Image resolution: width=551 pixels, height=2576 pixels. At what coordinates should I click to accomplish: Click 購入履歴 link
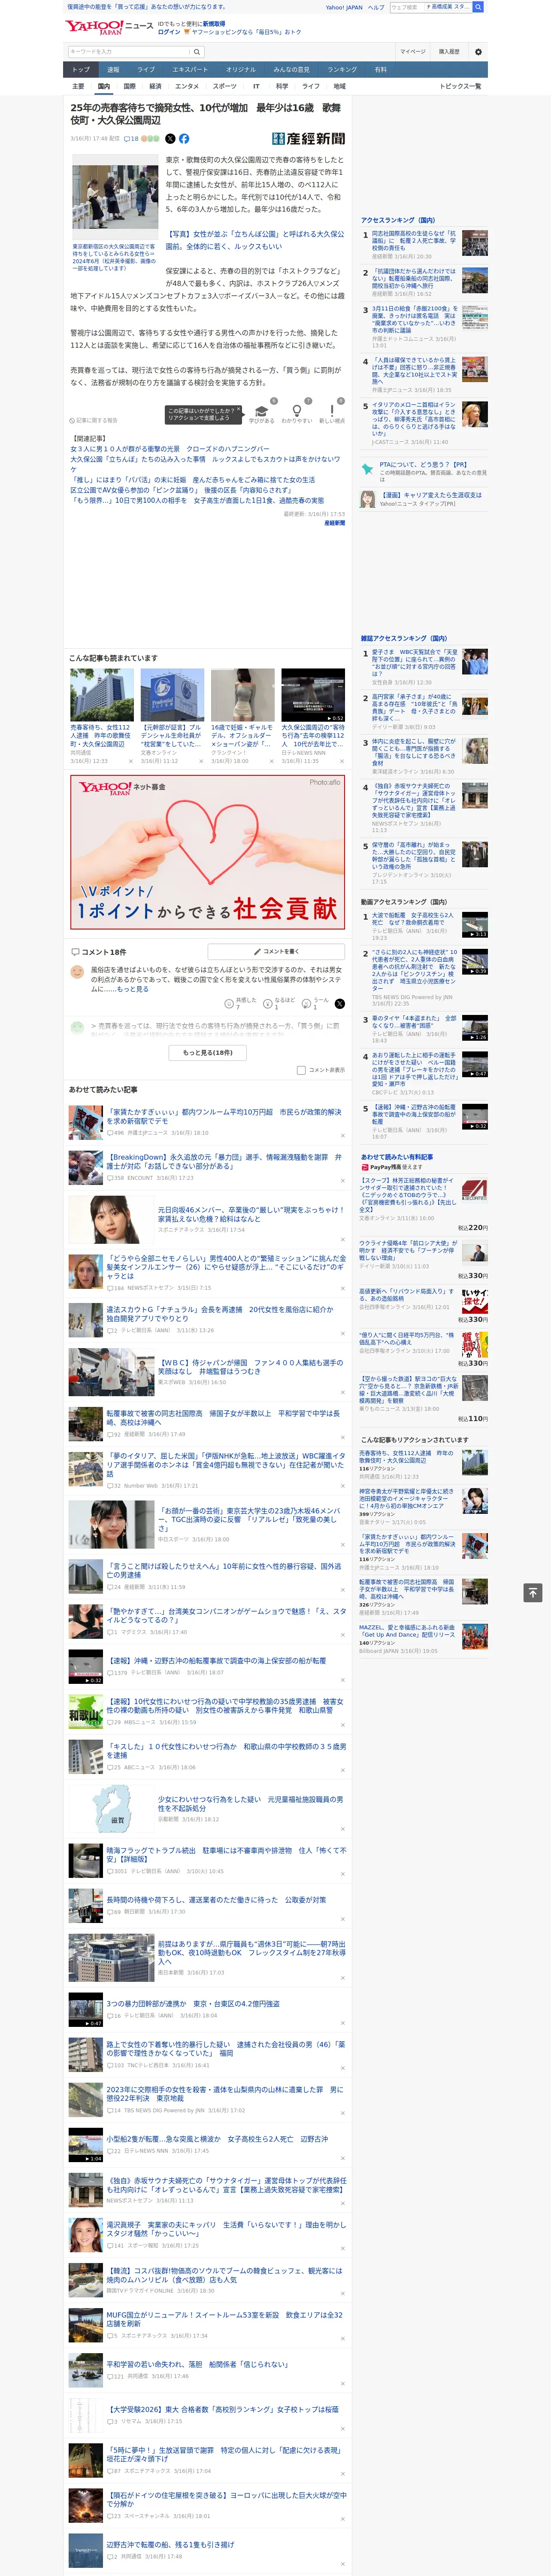pos(449,51)
